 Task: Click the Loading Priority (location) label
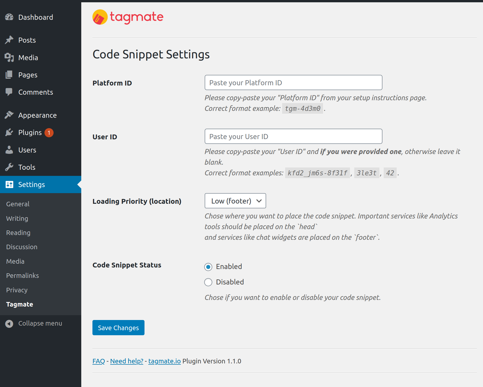click(137, 201)
